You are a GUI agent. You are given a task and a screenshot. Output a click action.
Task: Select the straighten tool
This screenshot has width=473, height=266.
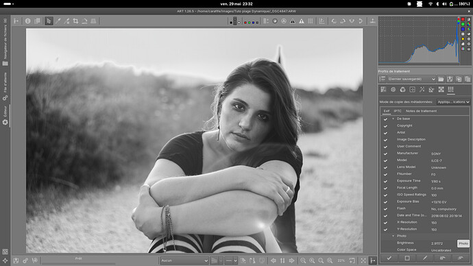pyautogui.click(x=84, y=21)
